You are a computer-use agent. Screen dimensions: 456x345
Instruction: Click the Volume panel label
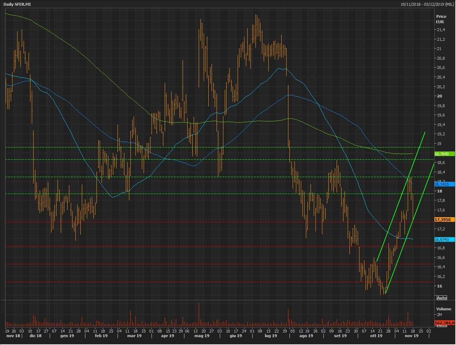coord(443,309)
